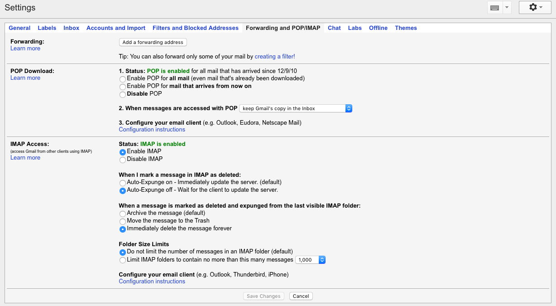Click the keyboard input tools icon
The height and width of the screenshot is (306, 556).
pyautogui.click(x=494, y=8)
